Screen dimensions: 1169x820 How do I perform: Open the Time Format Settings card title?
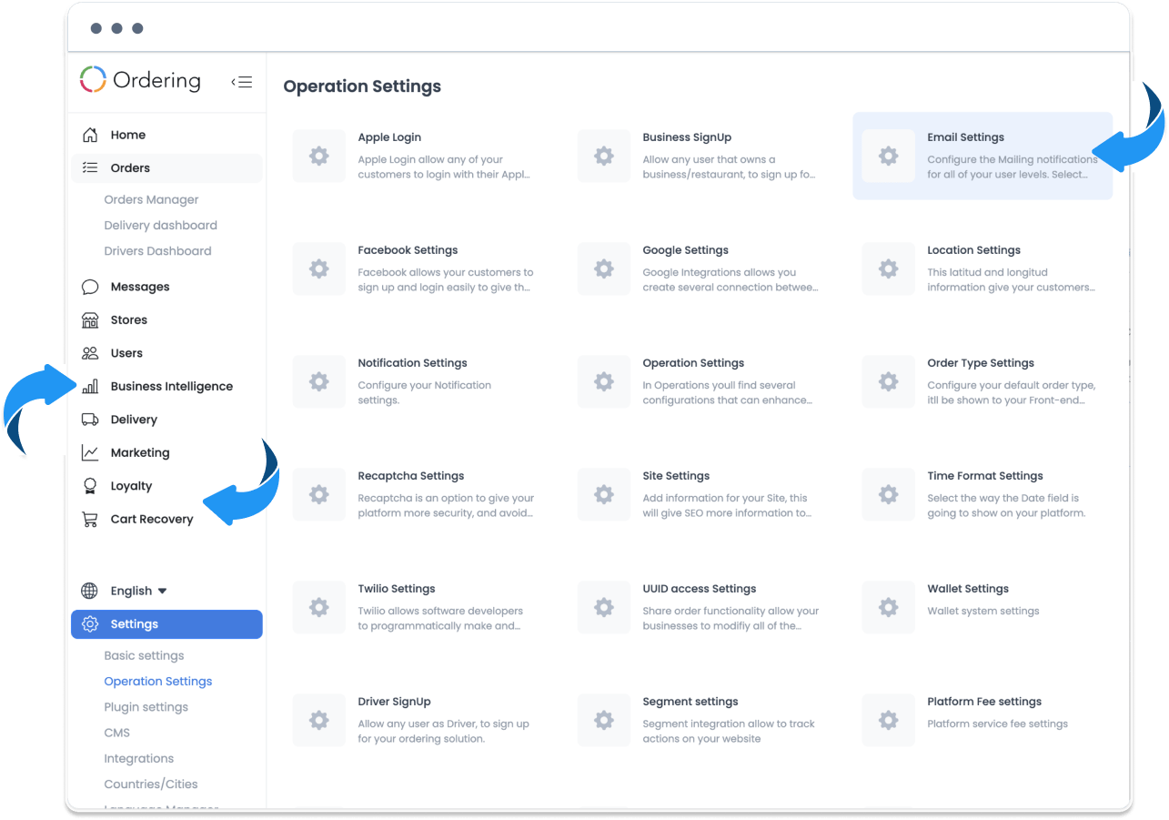[x=985, y=476]
